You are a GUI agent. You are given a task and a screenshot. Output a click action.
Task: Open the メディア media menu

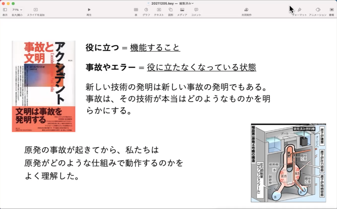pyautogui.click(x=182, y=9)
